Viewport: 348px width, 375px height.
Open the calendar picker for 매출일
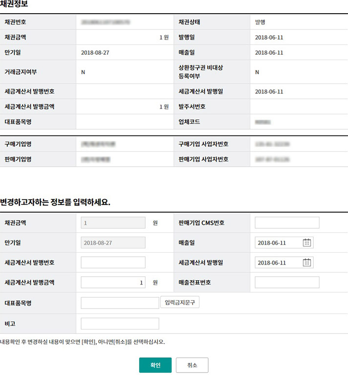tap(307, 243)
